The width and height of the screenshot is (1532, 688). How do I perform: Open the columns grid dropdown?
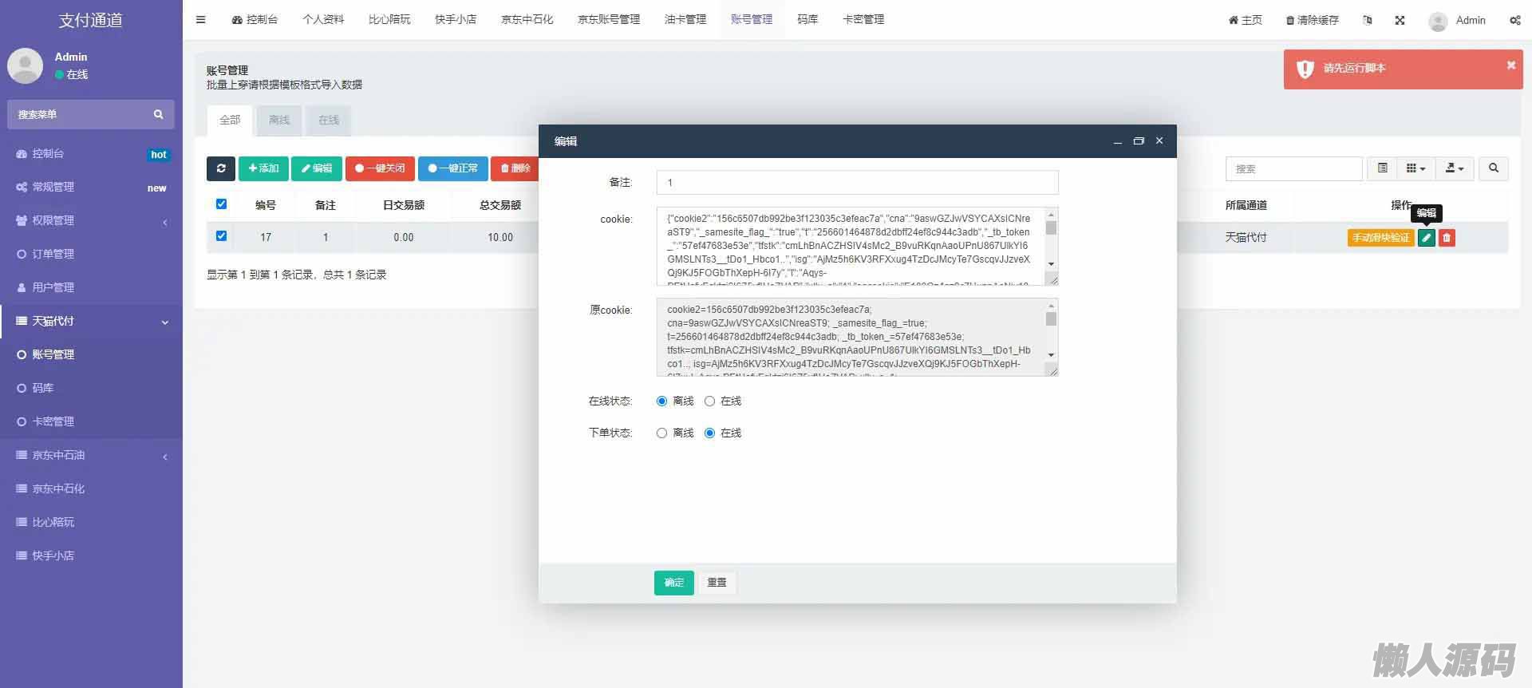[1415, 168]
